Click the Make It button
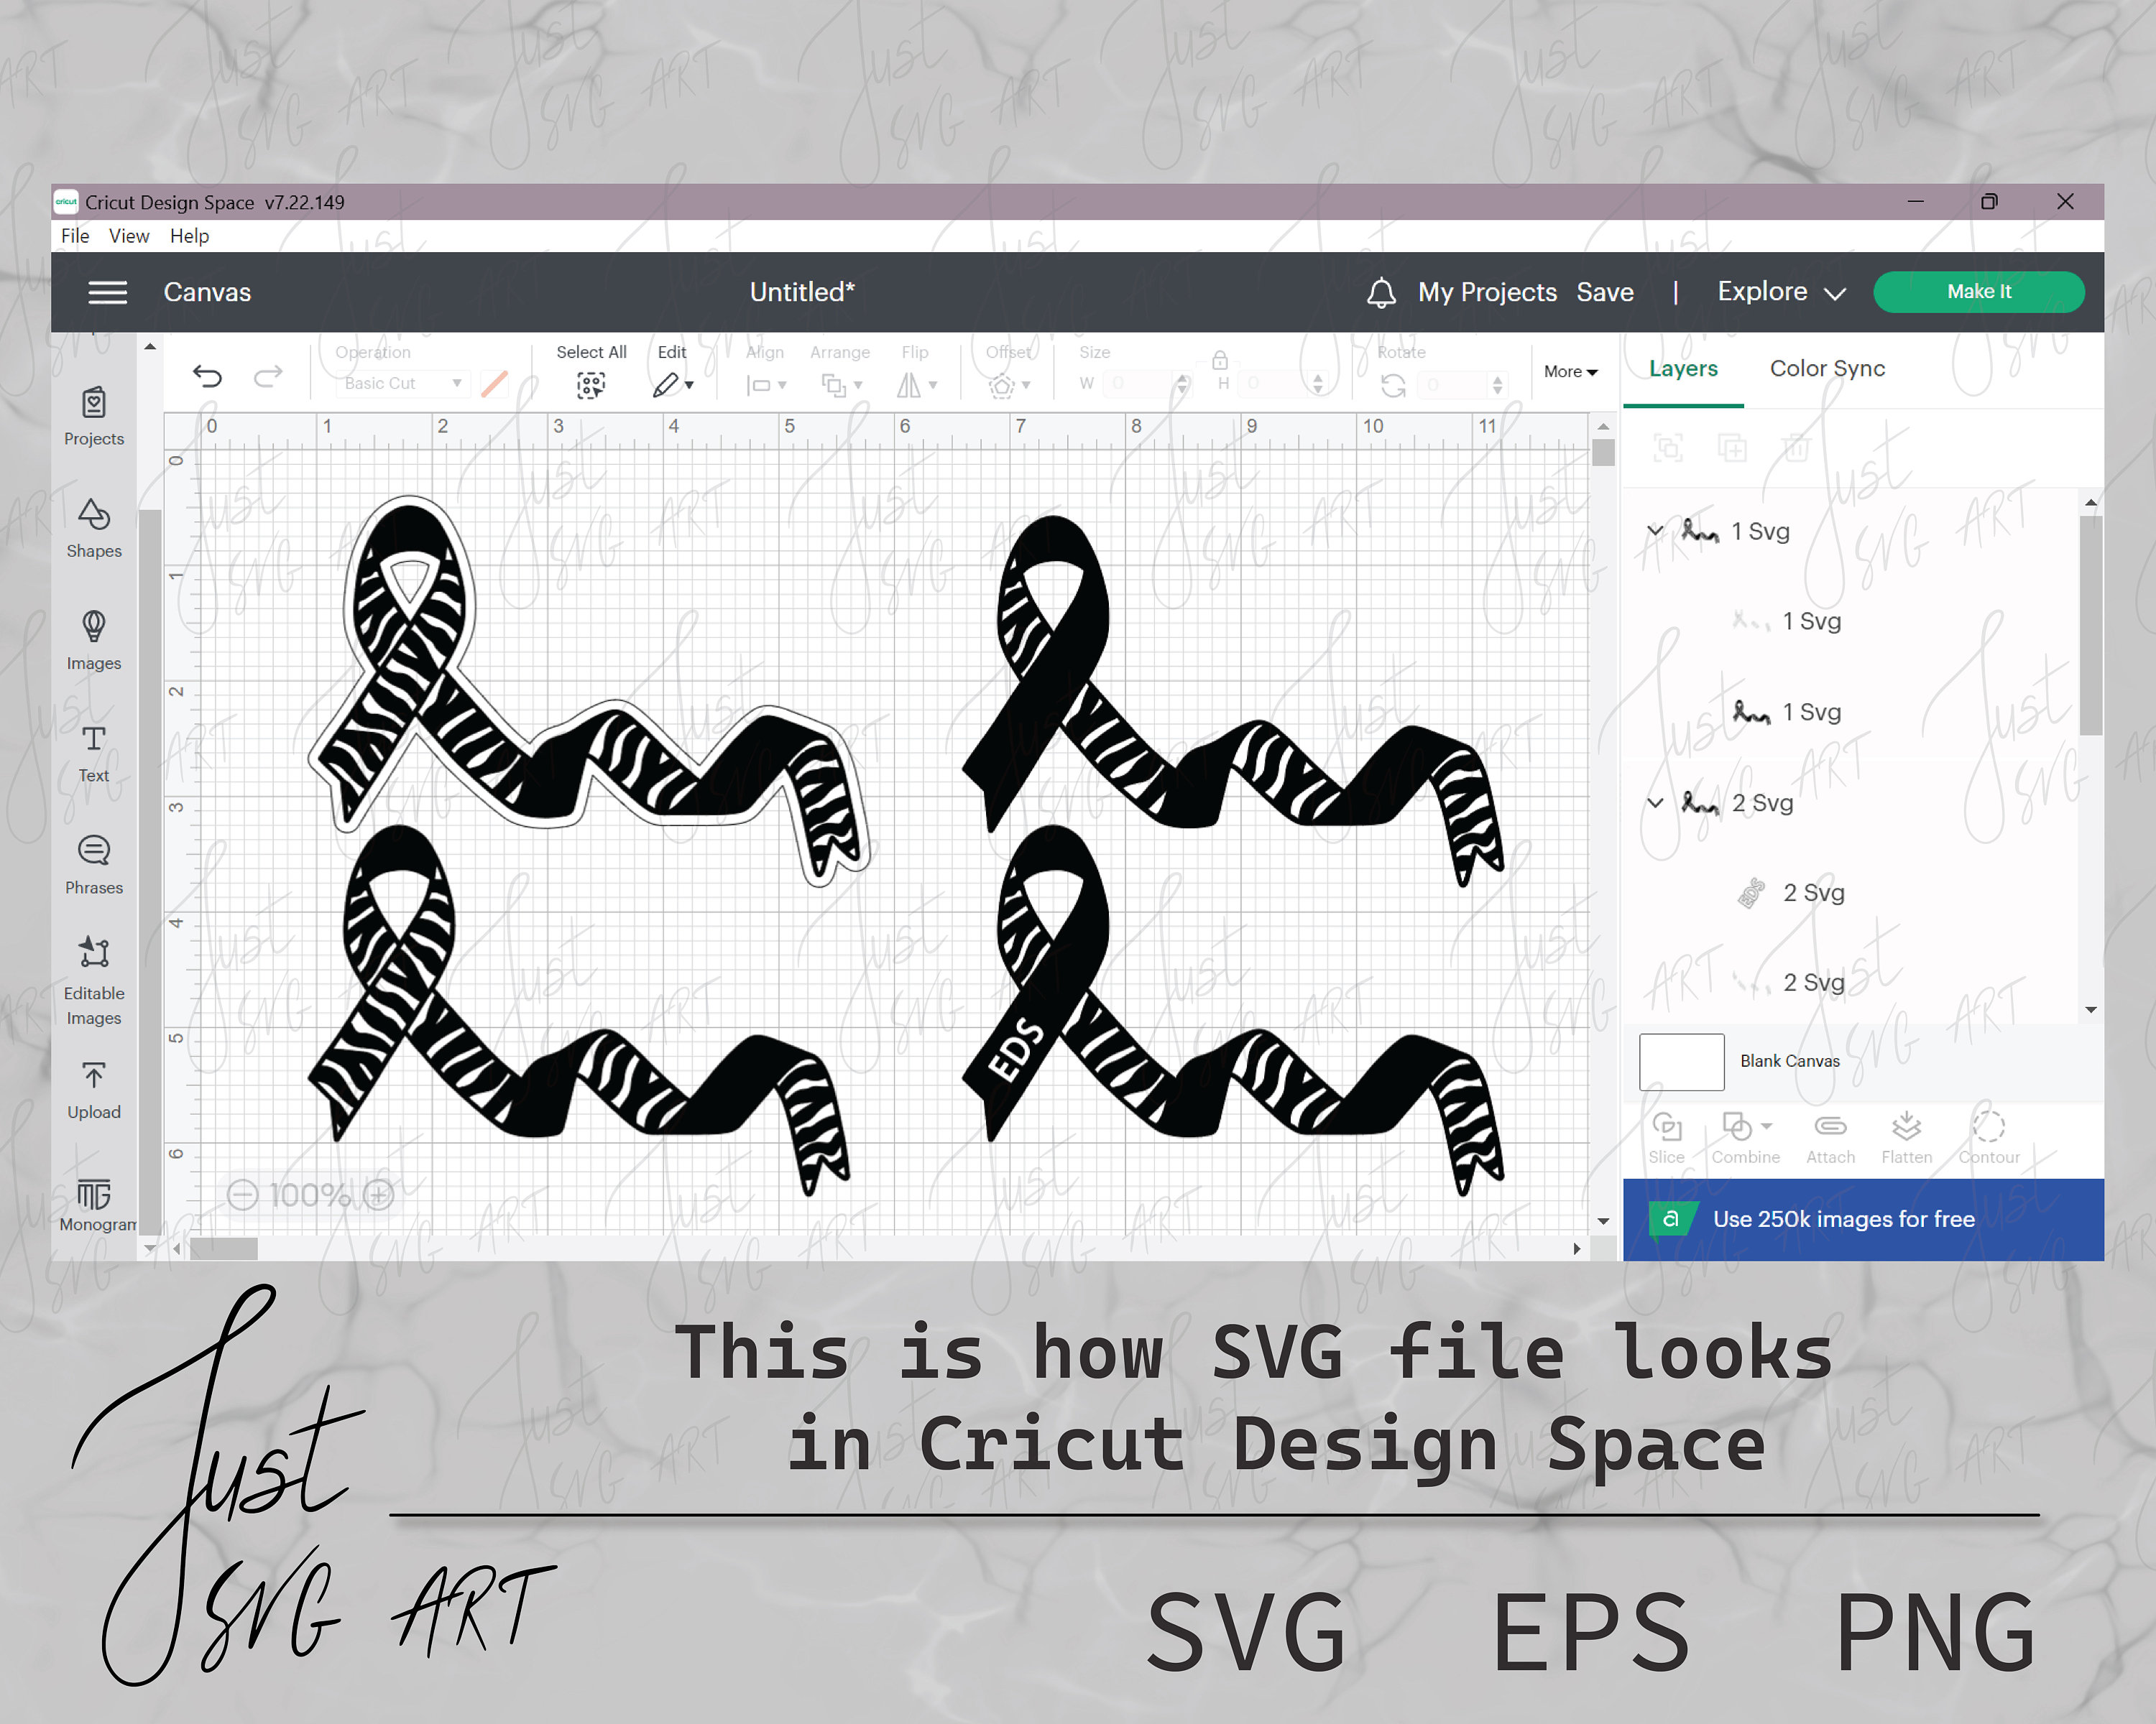This screenshot has width=2156, height=1724. click(x=1979, y=291)
